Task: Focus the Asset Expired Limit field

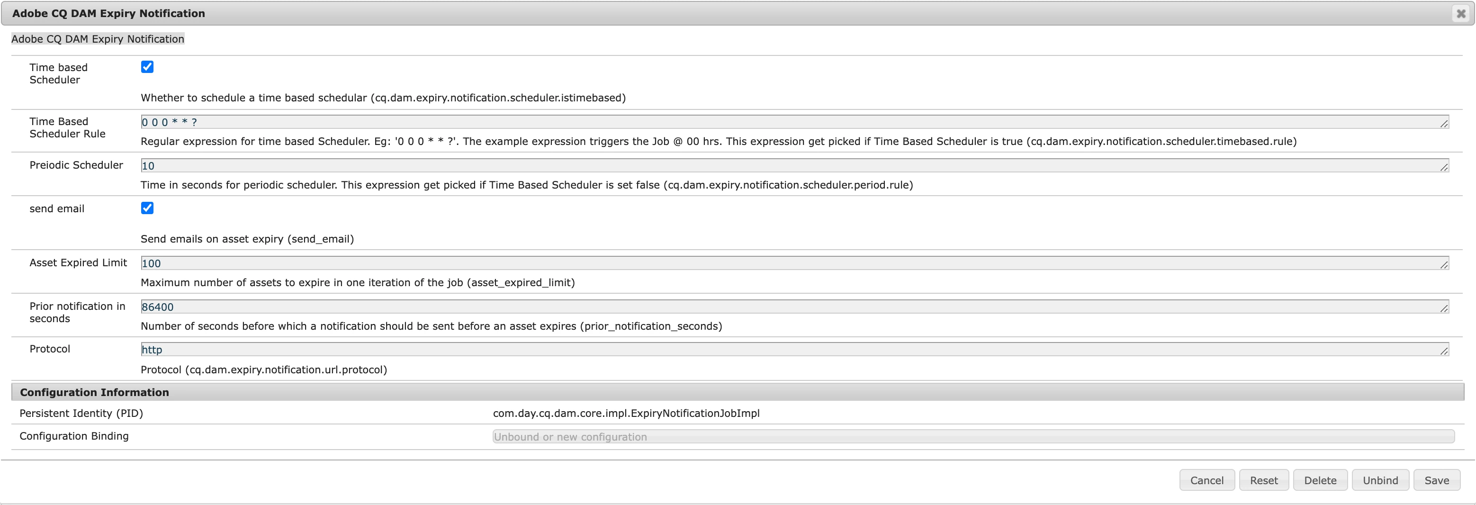Action: point(795,263)
